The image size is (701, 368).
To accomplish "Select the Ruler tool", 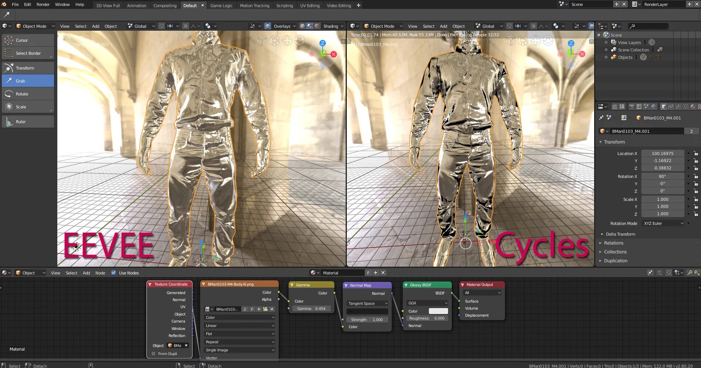I will coord(28,122).
